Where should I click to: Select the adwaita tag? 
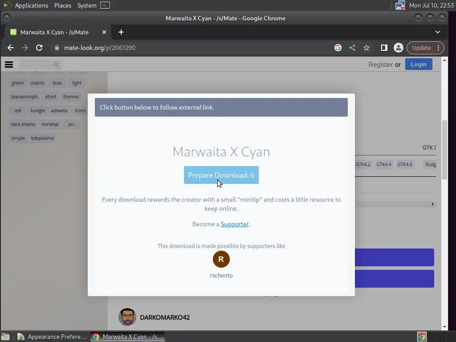pos(59,110)
